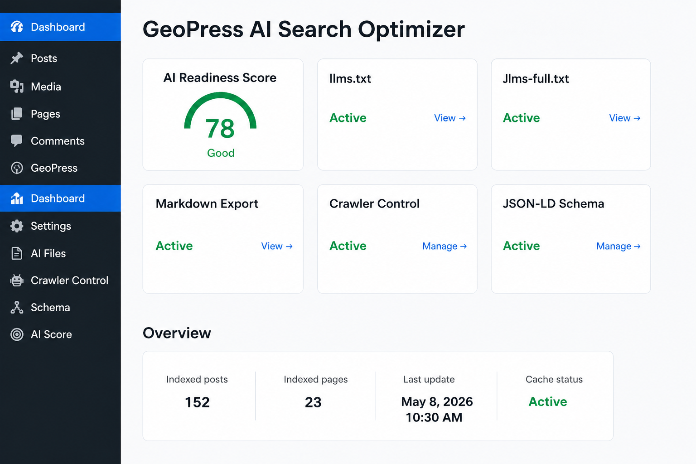Screen dimensions: 696x464
Task: Click the GeoPress globe icon
Action: tap(17, 168)
